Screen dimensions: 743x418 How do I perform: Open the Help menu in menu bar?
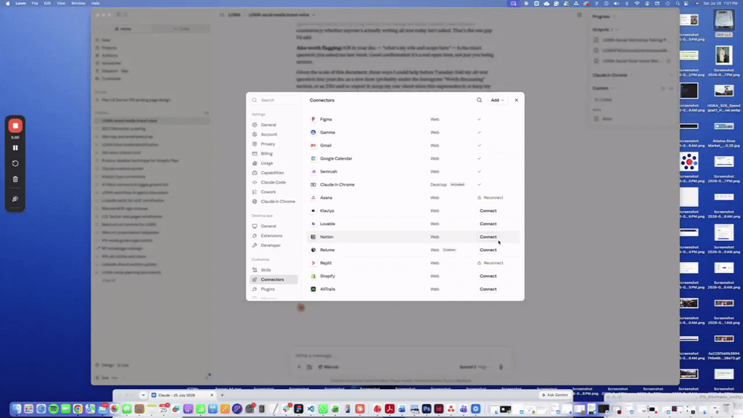click(95, 4)
